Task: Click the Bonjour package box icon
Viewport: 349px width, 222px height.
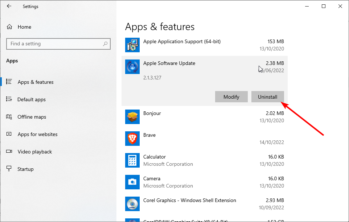Action: click(x=132, y=117)
